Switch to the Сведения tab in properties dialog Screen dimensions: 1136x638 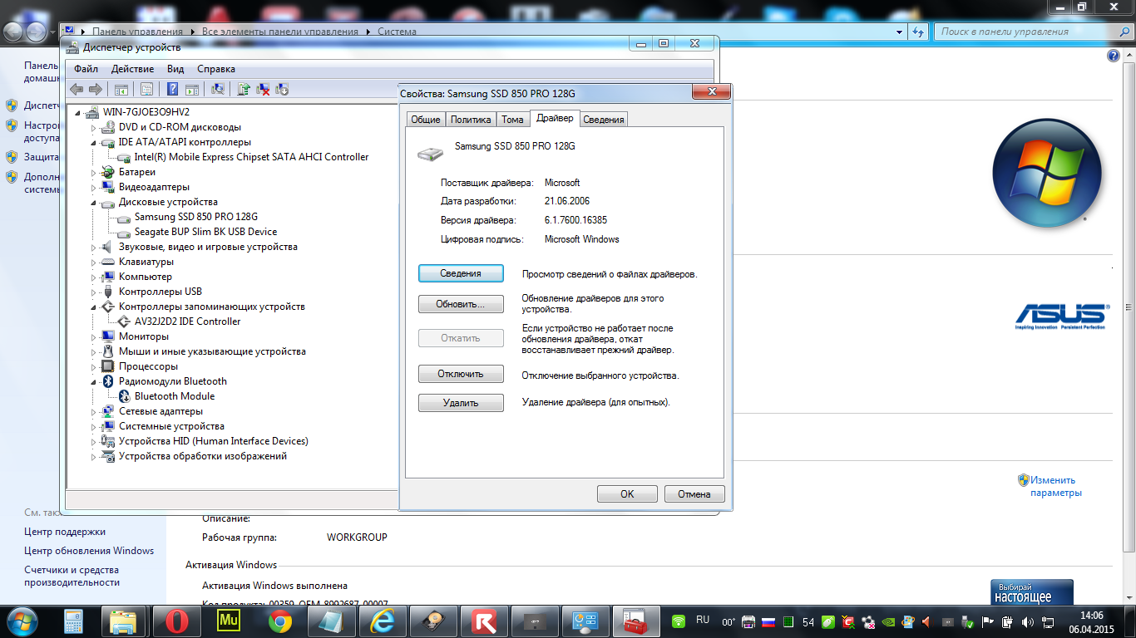pos(604,120)
